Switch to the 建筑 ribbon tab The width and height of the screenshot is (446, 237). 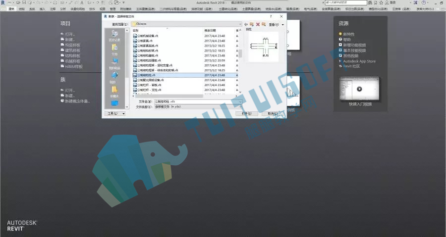click(11, 9)
